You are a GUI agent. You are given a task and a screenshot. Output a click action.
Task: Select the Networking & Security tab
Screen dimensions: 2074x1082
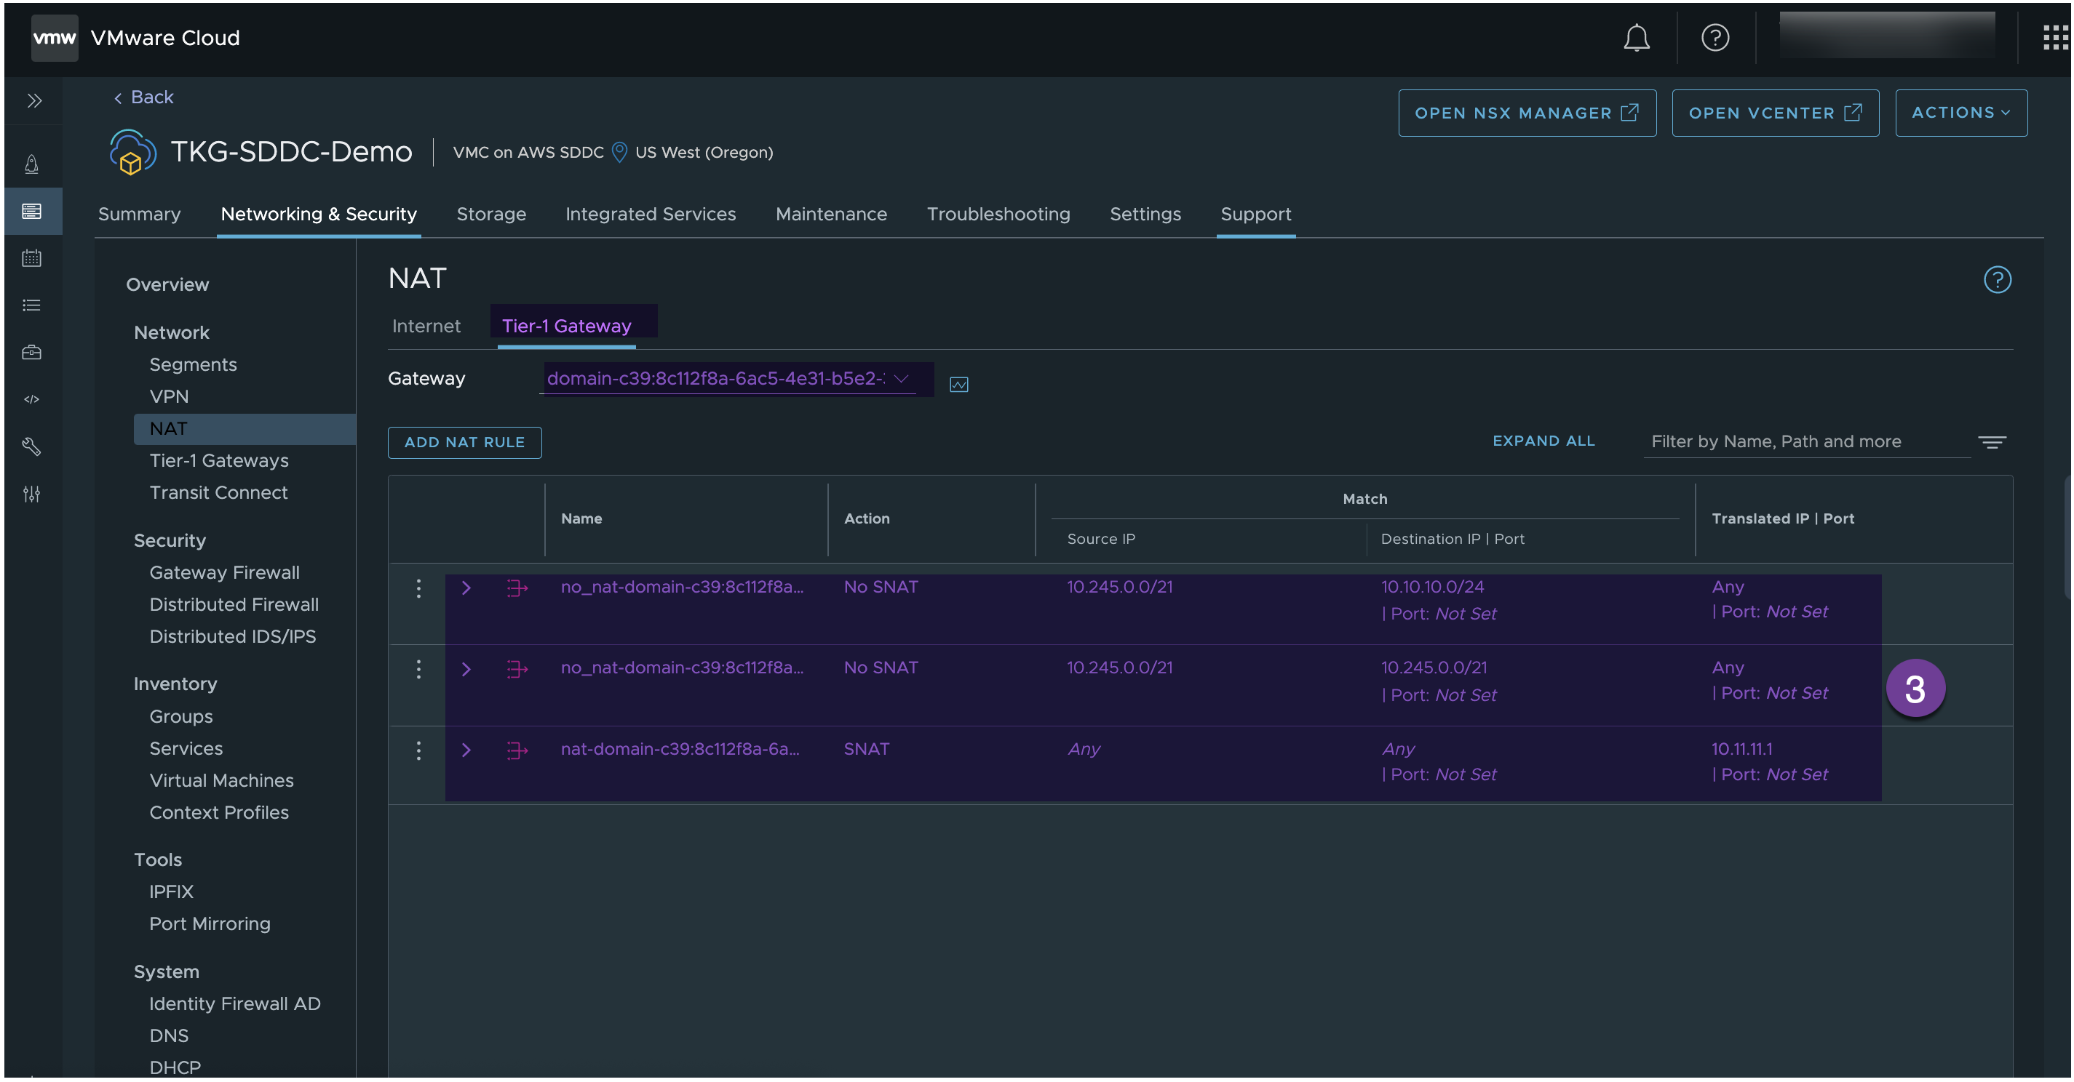(x=318, y=212)
